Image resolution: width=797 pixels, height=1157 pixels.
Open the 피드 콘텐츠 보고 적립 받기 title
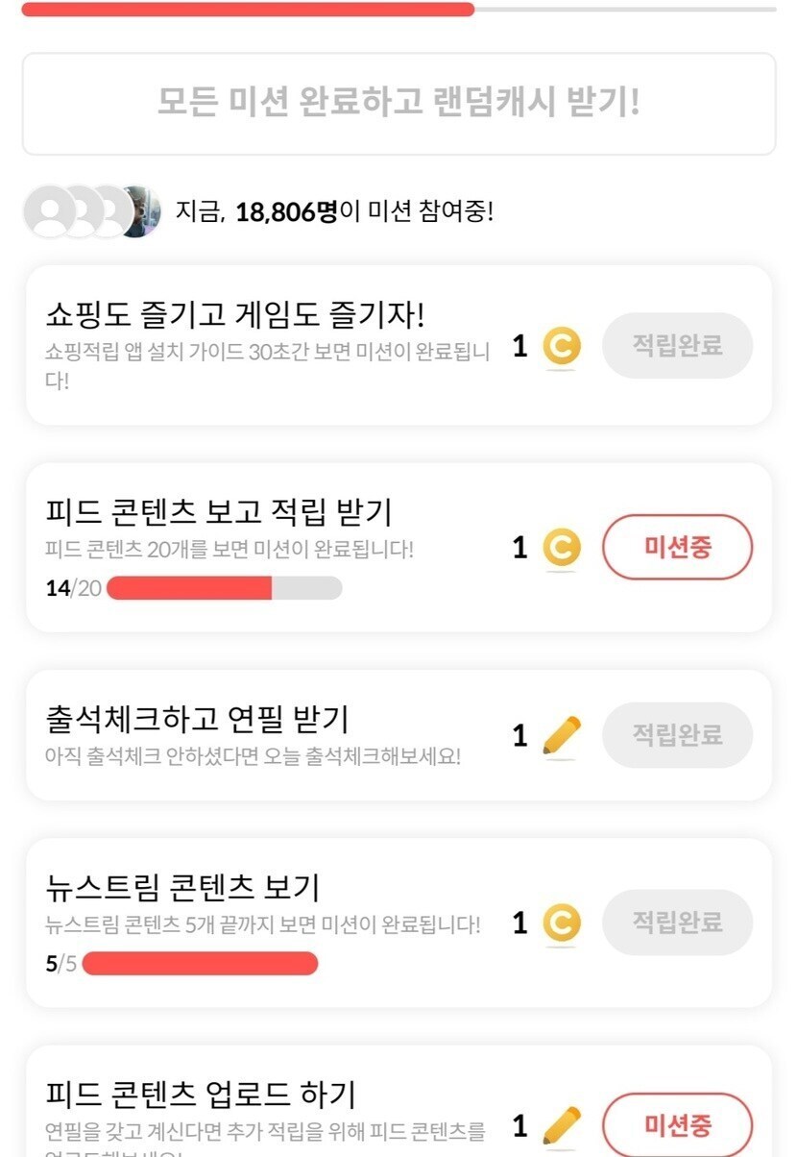[x=219, y=512]
